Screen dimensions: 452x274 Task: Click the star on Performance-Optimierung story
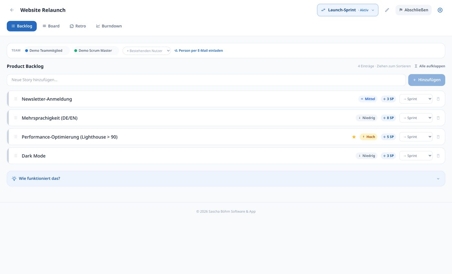354,137
